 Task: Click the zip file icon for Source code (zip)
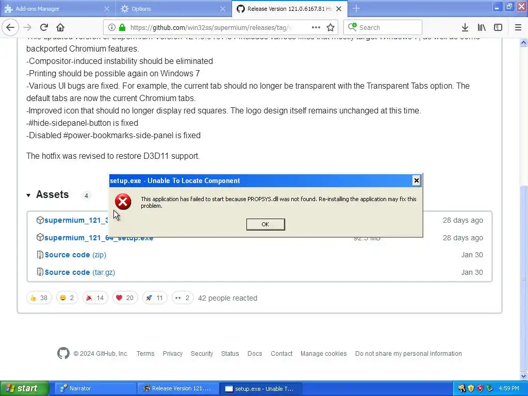(40, 255)
